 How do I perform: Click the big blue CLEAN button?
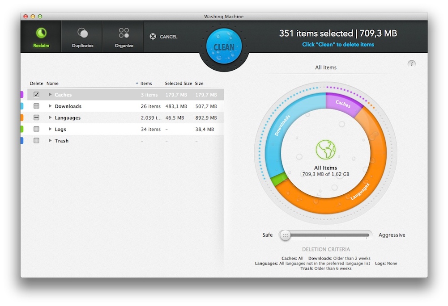(x=224, y=46)
